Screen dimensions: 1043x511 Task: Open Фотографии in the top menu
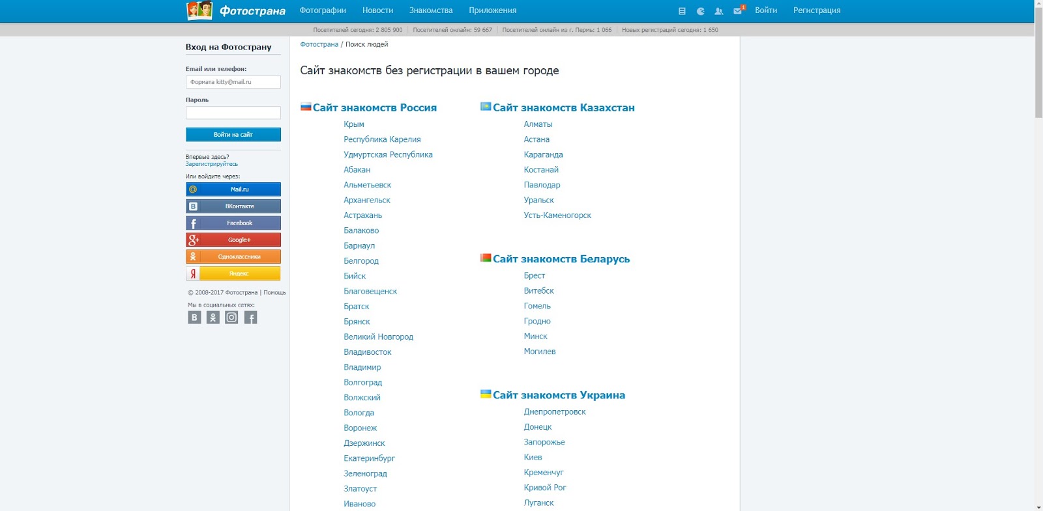tap(323, 10)
